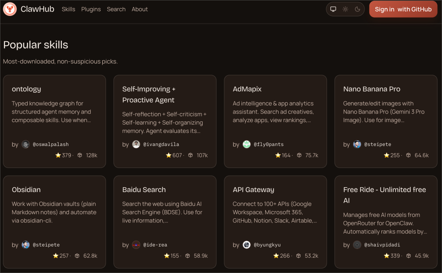
Task: Click @steipete handle on Nano Banana Pro
Action: tap(378, 144)
